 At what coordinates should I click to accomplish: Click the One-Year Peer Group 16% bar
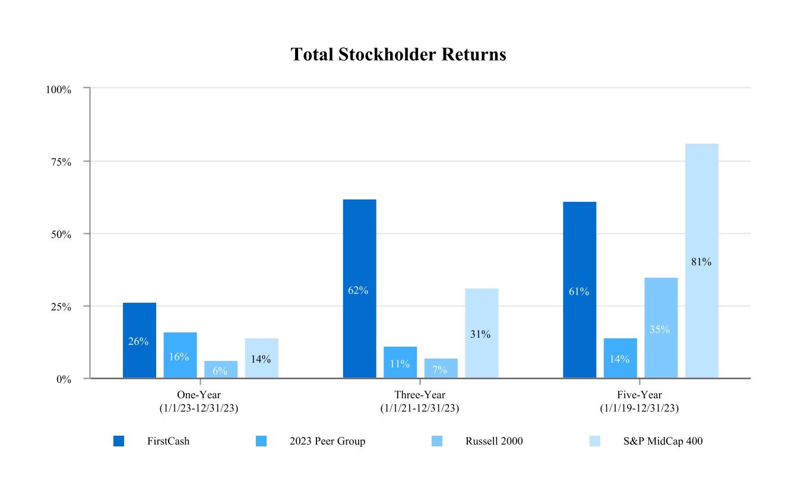[x=180, y=355]
